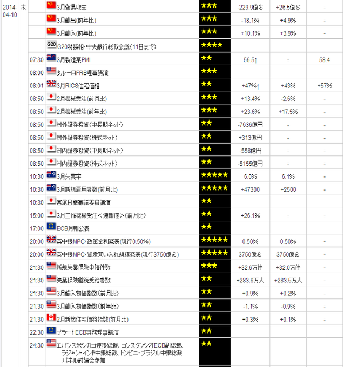Select the タルーロFRB理事講演 event text
This screenshot has height=367, width=344.
click(x=83, y=73)
